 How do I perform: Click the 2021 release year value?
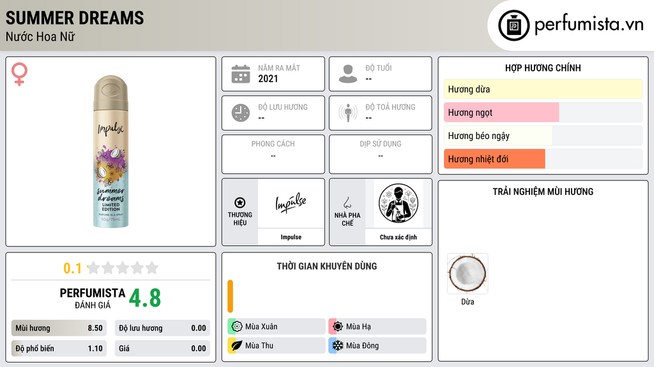click(x=268, y=78)
